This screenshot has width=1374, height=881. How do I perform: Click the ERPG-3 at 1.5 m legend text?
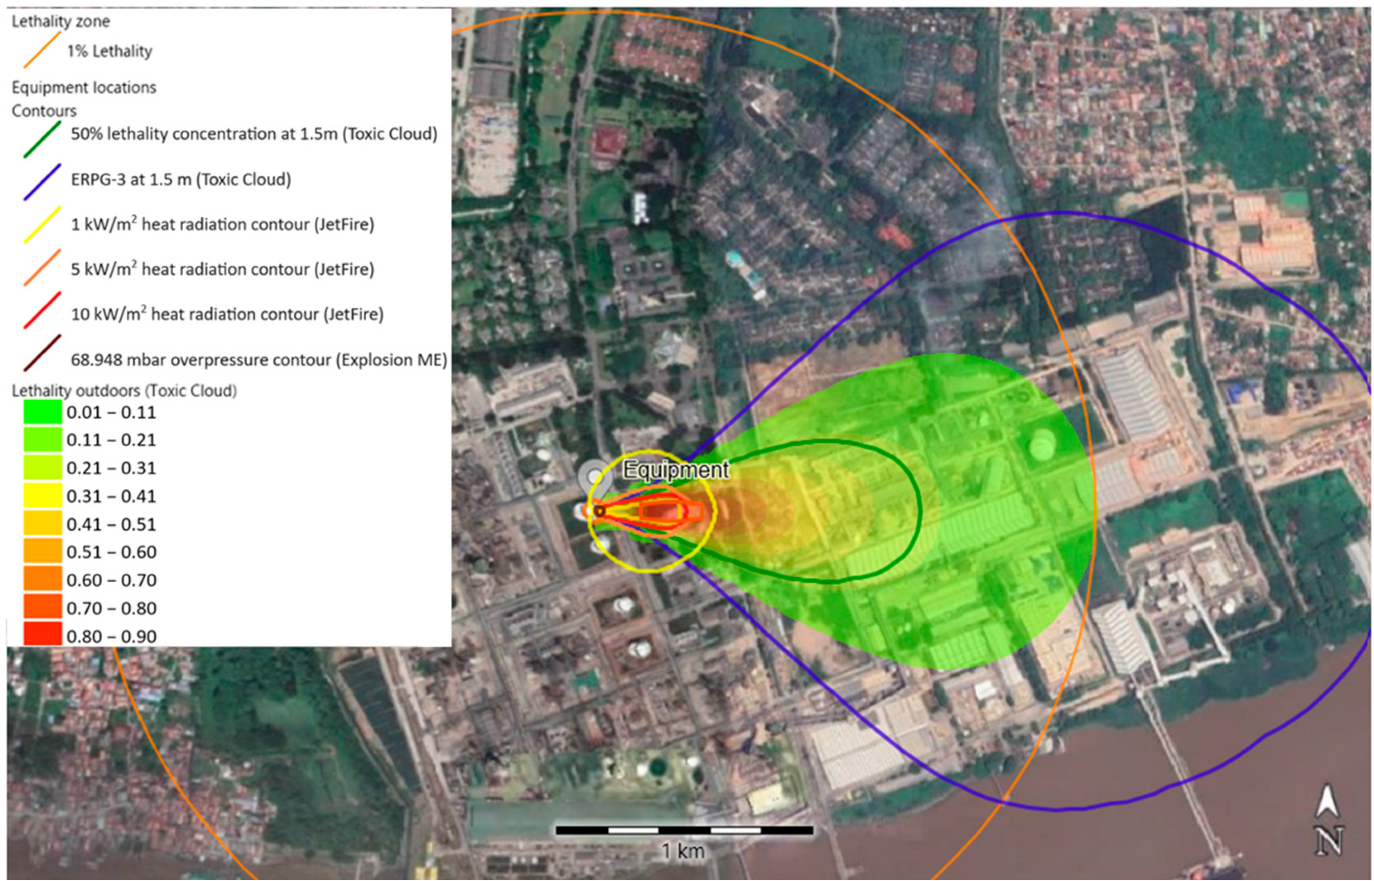(x=181, y=180)
